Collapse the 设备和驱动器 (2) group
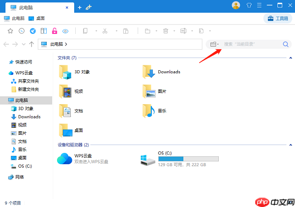295x207 pixels. click(291, 145)
